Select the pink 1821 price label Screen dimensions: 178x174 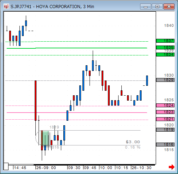point(165,119)
